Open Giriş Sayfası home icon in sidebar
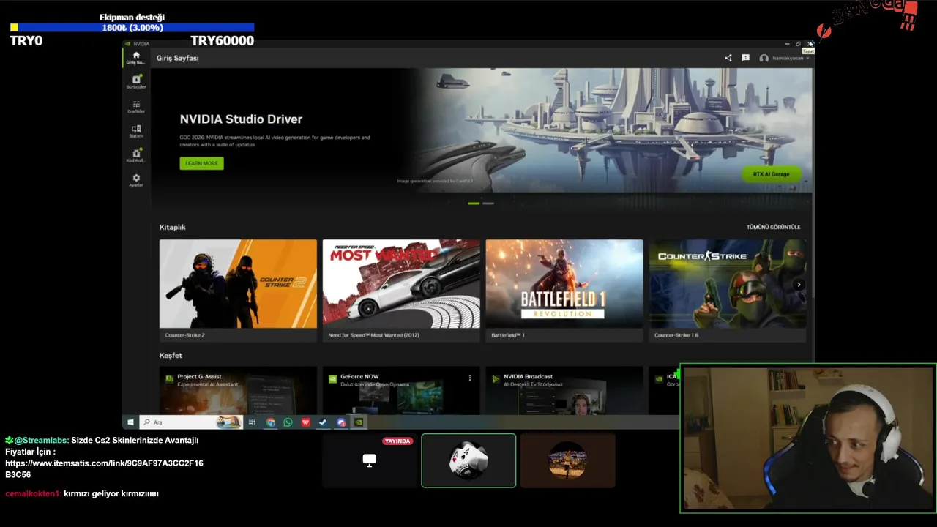The image size is (937, 527). click(x=135, y=57)
